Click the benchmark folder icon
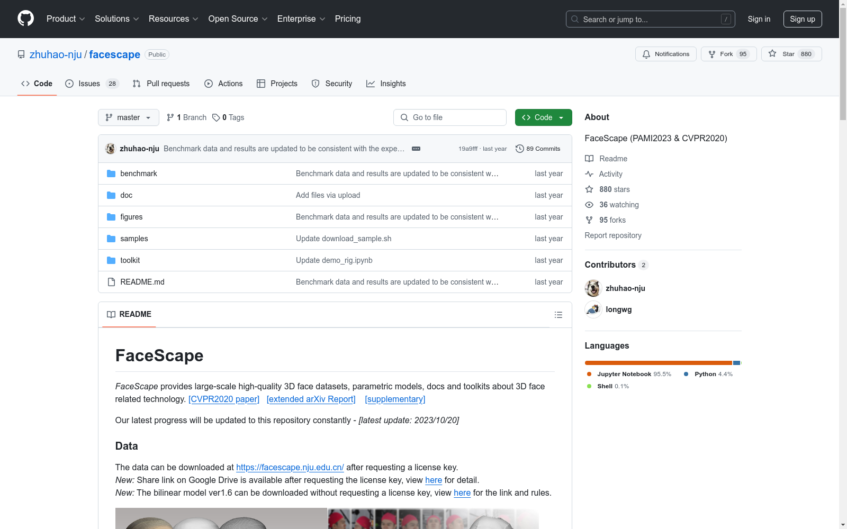The height and width of the screenshot is (529, 847). (111, 174)
